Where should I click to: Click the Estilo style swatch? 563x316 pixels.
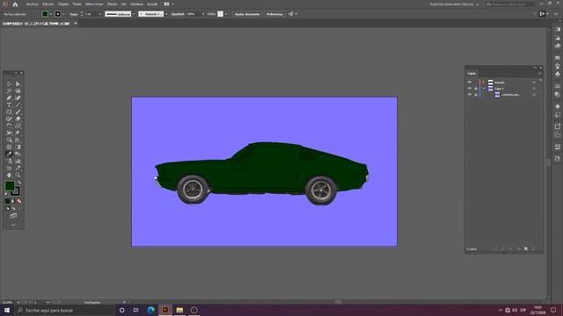[x=220, y=14]
